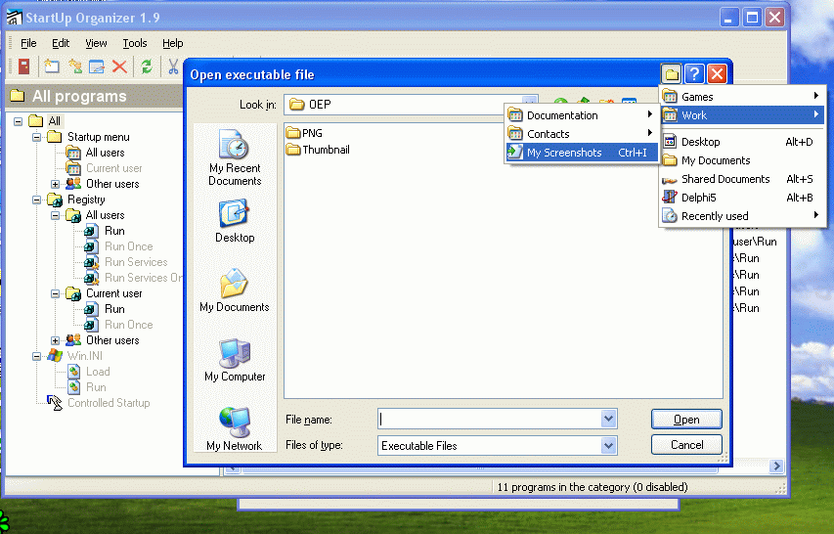Open My Network places shortcut
Image resolution: width=834 pixels, height=534 pixels.
[x=235, y=428]
